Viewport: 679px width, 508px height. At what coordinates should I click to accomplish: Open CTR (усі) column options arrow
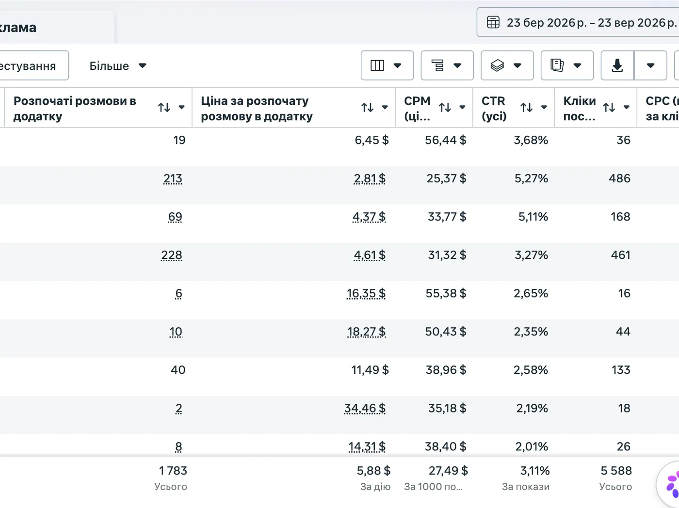(544, 108)
